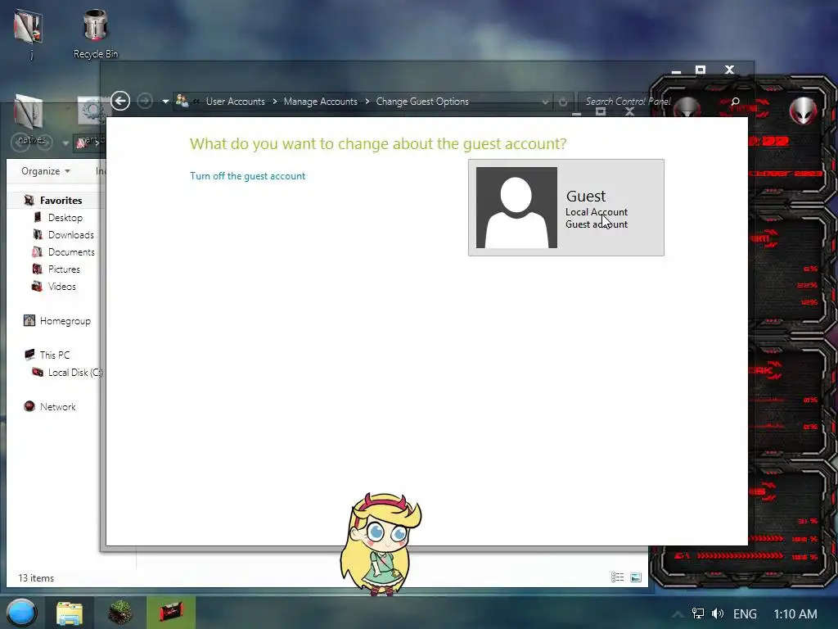Open the red Control Panel taskbar icon
The height and width of the screenshot is (629, 838).
[x=171, y=613]
